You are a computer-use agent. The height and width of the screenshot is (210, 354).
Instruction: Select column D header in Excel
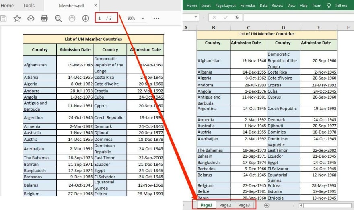click(283, 27)
